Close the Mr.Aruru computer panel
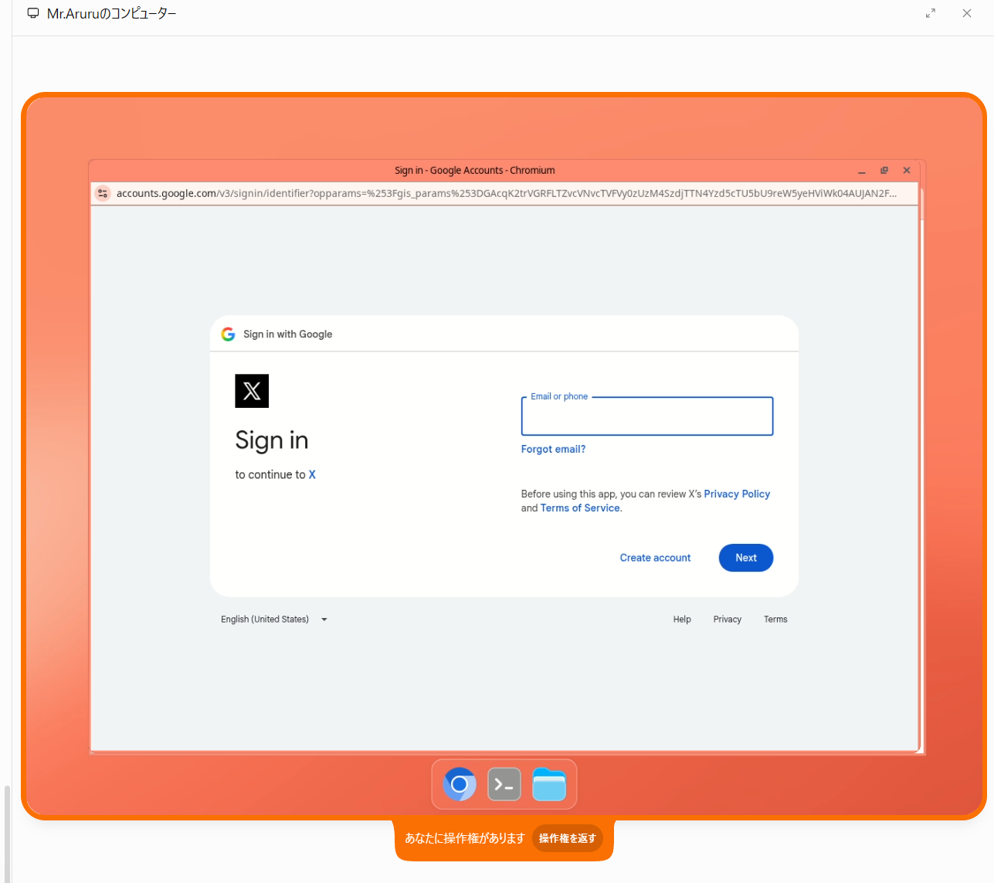 click(967, 13)
